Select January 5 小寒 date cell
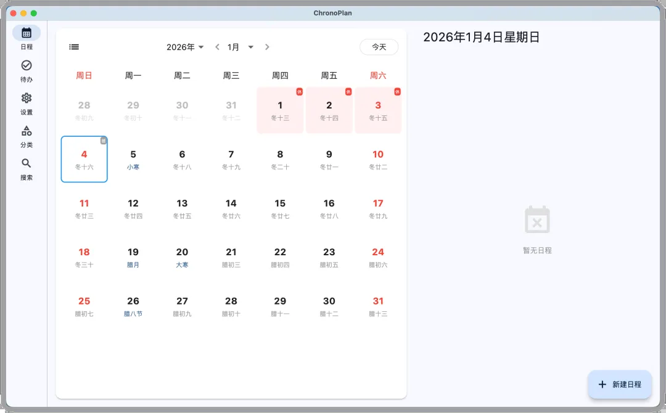The height and width of the screenshot is (413, 666). [x=133, y=159]
